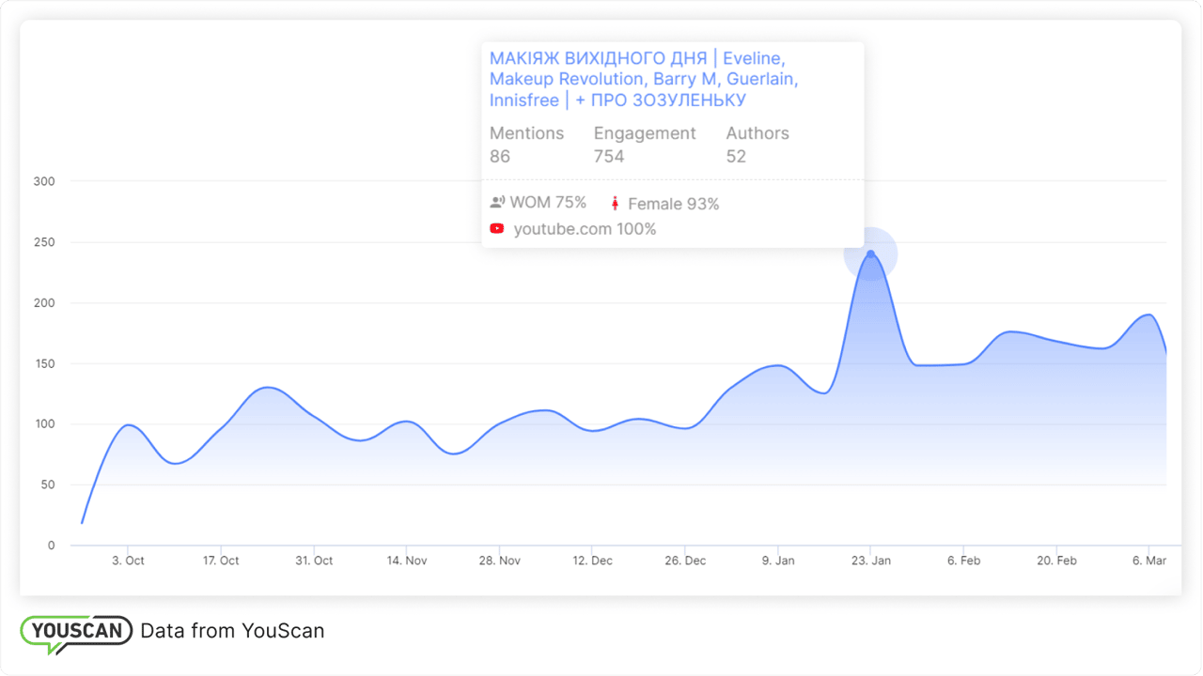1203x676 pixels.
Task: Select the 23. Jan axis label
Action: 870,561
